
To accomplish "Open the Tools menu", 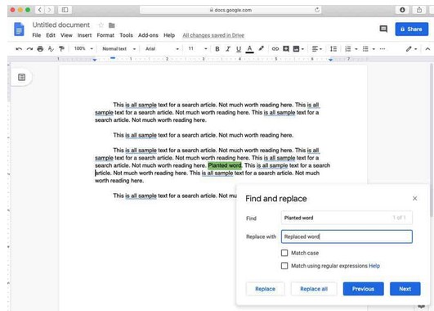I will coord(126,35).
